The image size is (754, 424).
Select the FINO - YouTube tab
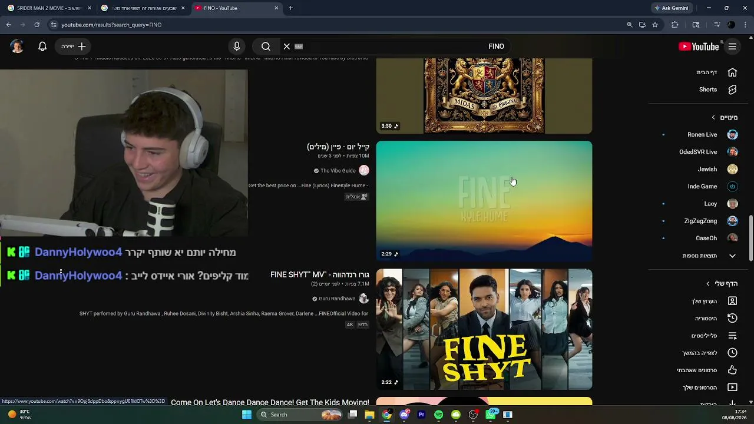tap(236, 8)
